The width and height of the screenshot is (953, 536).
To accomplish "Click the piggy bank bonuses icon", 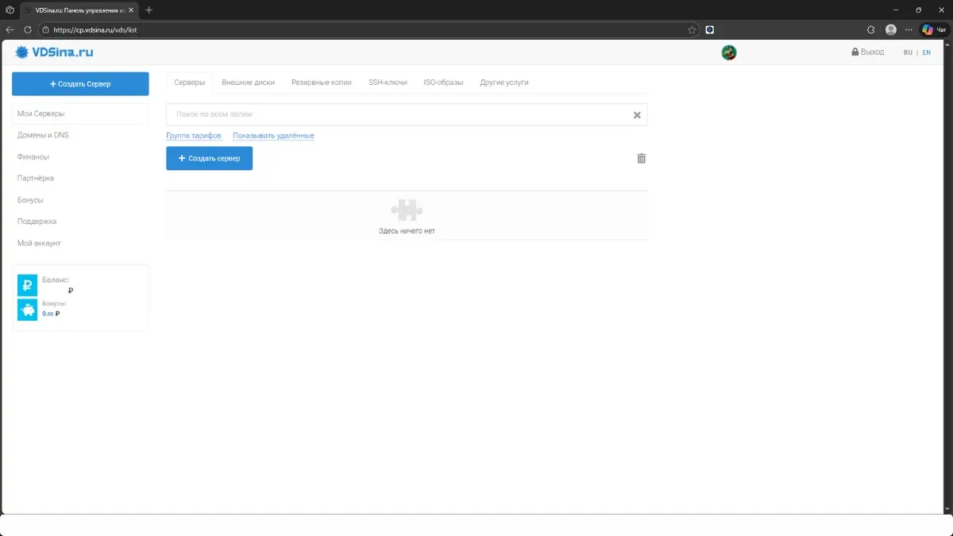I will coord(28,310).
